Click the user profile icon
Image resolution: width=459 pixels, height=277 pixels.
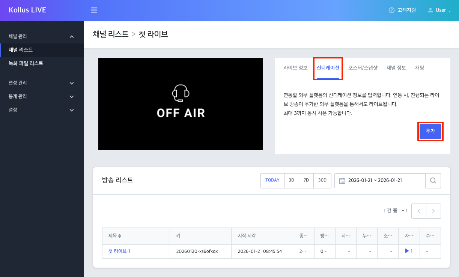431,10
